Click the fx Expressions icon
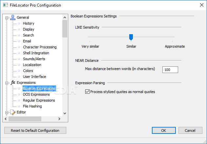The height and width of the screenshot is (144, 207). point(13,83)
